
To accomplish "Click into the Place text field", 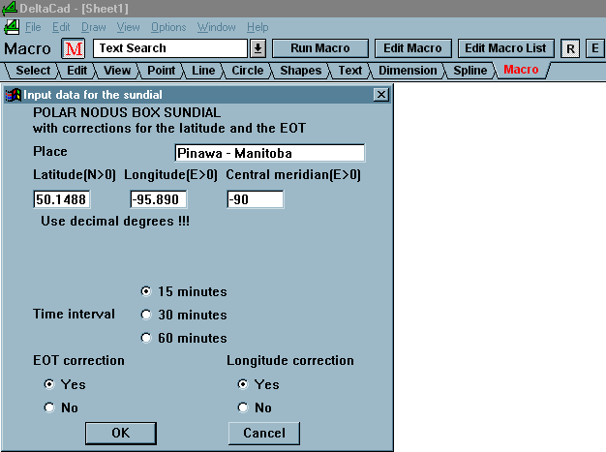I will (x=269, y=153).
